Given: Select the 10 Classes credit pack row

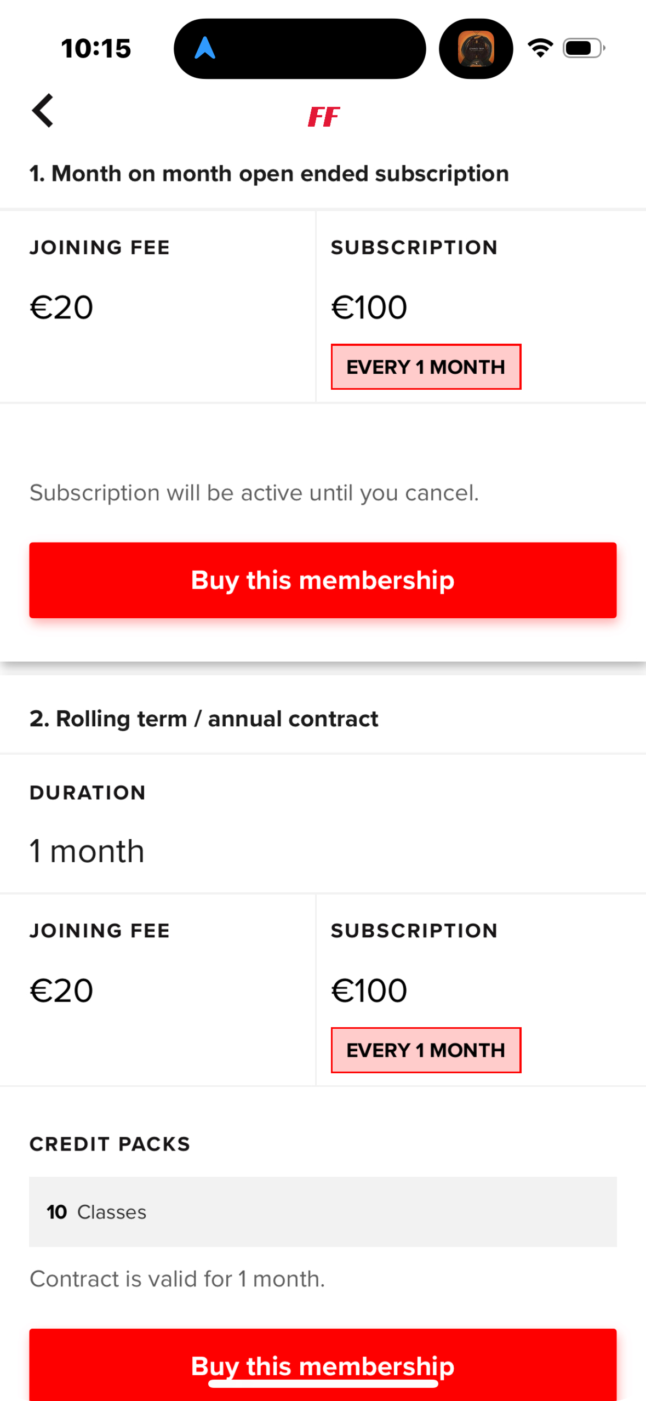Looking at the screenshot, I should (323, 1212).
